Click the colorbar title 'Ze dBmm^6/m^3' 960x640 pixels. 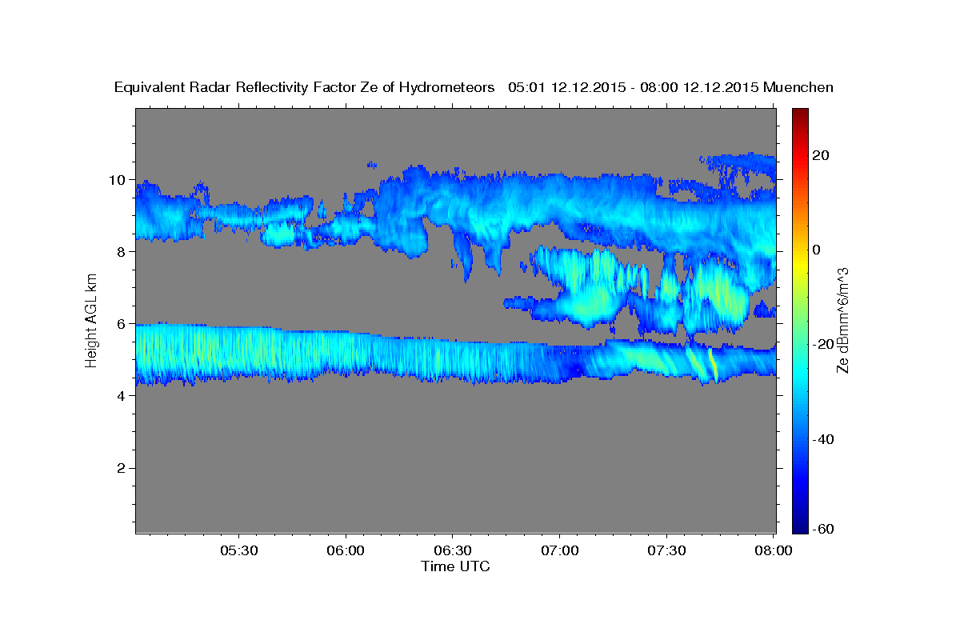(x=843, y=321)
